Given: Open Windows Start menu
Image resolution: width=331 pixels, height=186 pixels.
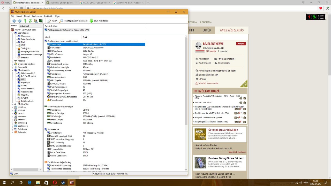Looking at the screenshot, I should (4, 182).
